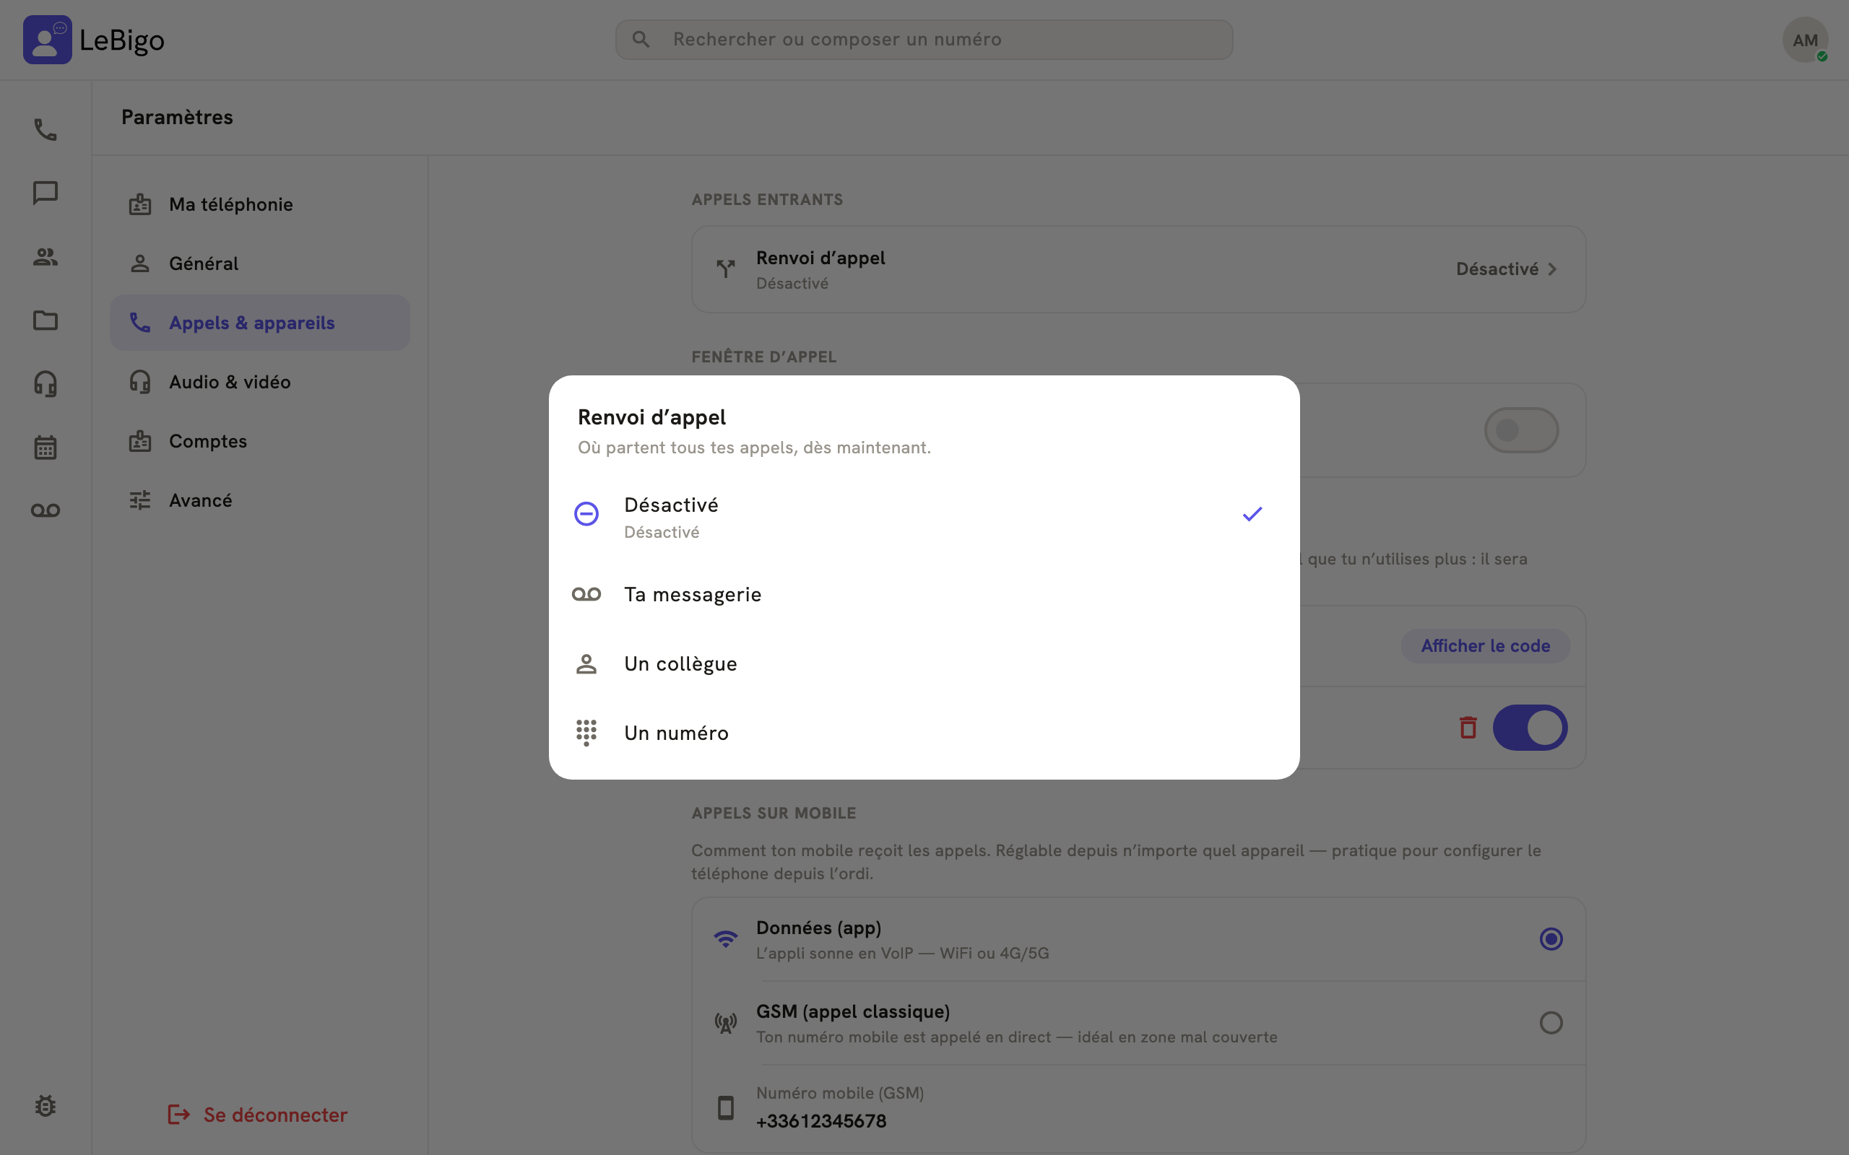Click the antenna icon beside GSM option
The height and width of the screenshot is (1155, 1849).
725,1023
